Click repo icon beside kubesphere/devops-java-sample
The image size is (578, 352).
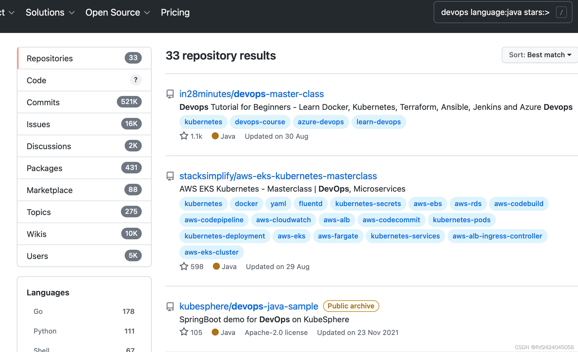tap(170, 306)
